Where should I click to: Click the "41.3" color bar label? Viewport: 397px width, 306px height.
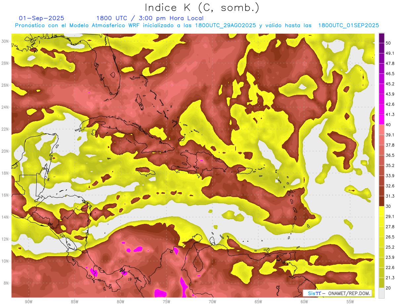tap(390, 115)
